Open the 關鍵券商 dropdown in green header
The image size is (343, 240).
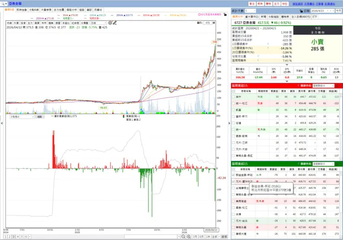[x=324, y=164]
